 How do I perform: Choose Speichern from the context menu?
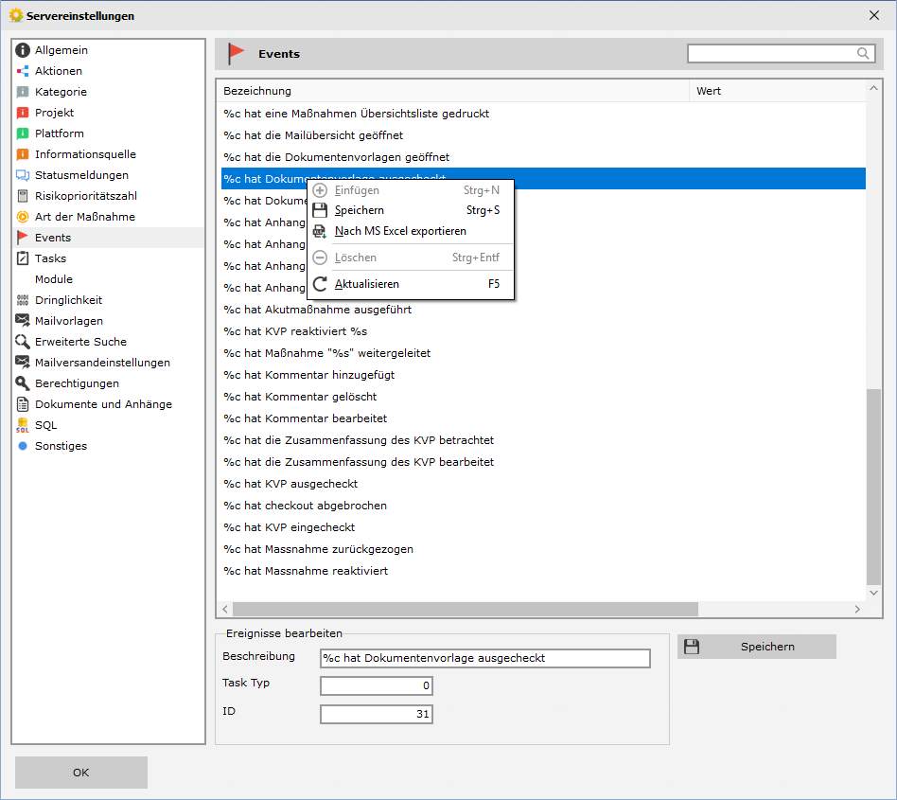[x=410, y=210]
